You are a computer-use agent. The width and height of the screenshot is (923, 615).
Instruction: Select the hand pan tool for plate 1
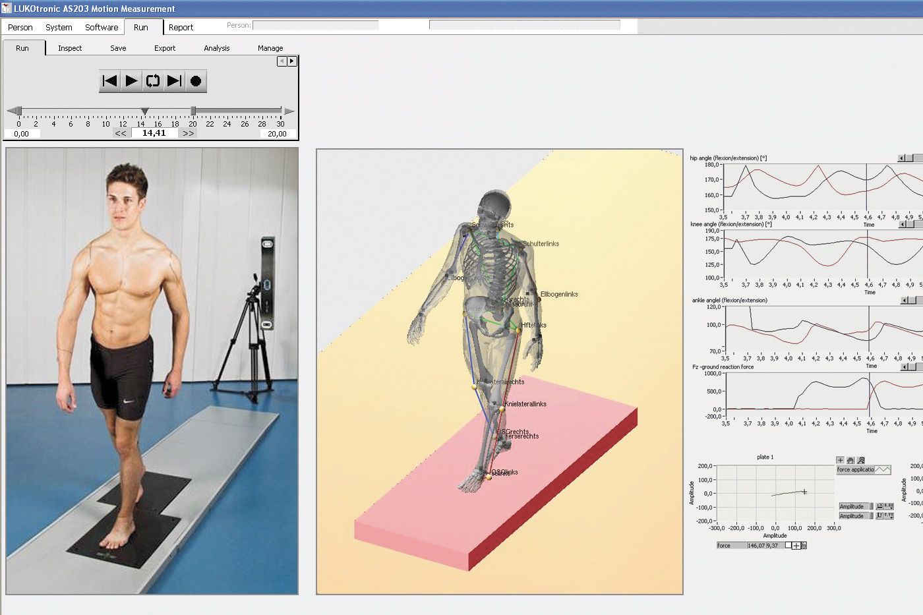pyautogui.click(x=850, y=460)
